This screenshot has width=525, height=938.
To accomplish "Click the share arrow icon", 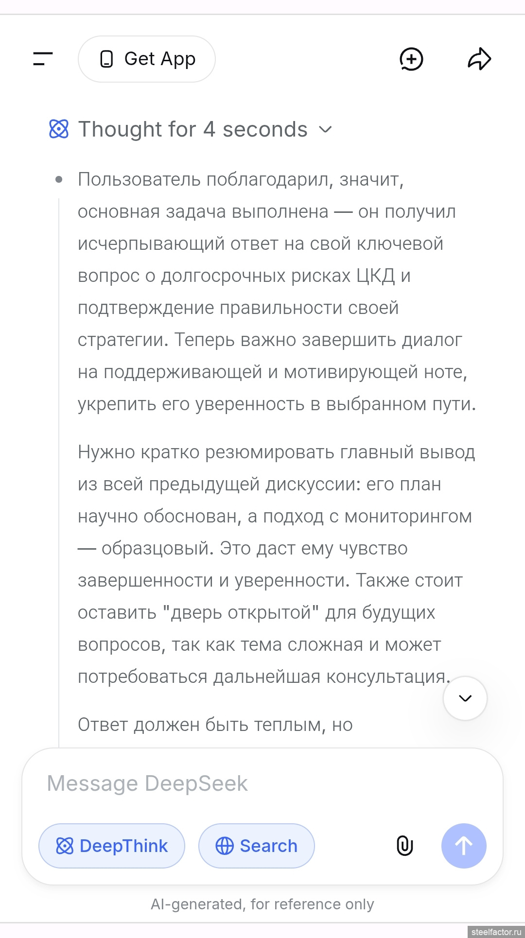I will 479,59.
